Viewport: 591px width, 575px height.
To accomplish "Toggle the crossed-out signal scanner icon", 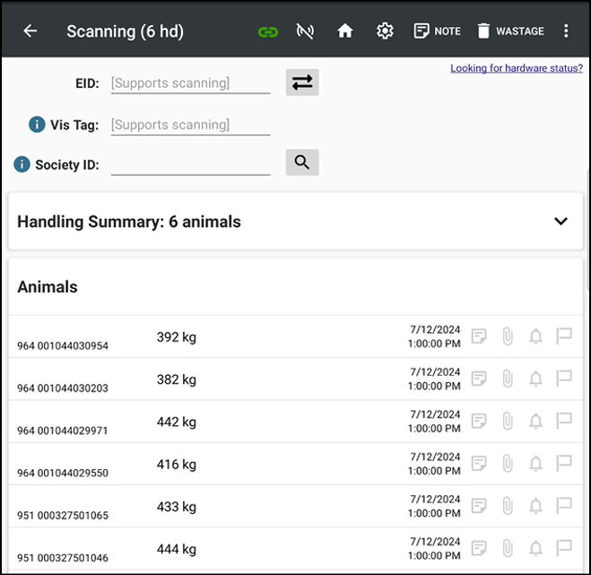I will click(x=305, y=31).
